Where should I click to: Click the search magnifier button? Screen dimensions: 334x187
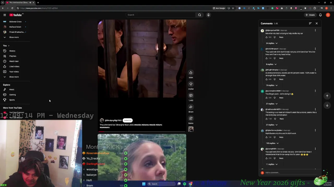pyautogui.click(x=200, y=15)
